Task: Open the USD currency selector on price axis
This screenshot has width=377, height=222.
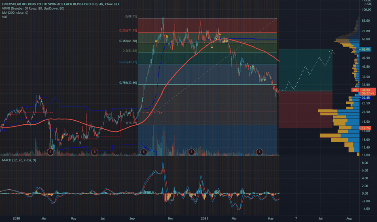Action: (368, 4)
